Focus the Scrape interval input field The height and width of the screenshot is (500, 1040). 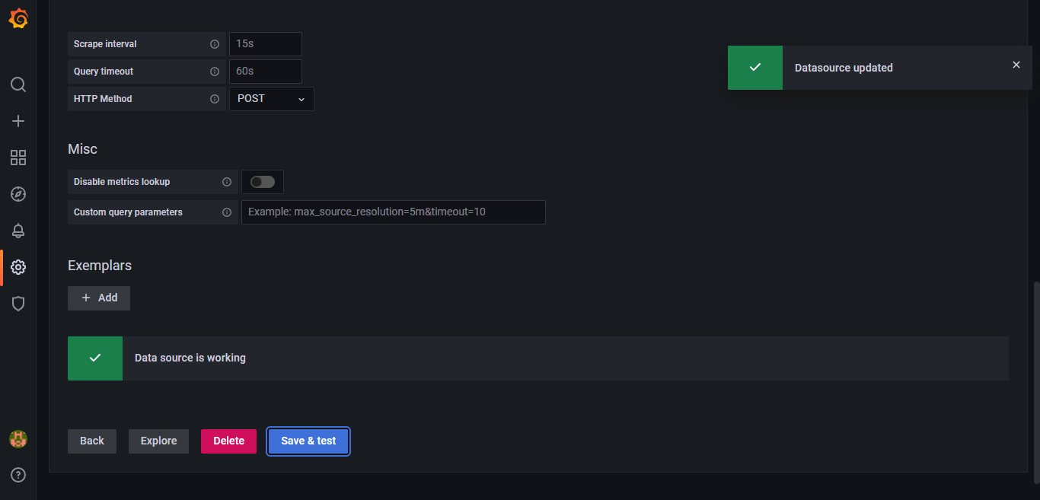266,44
